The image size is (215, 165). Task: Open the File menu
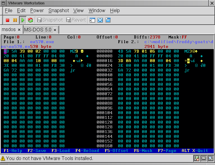coord(9,10)
